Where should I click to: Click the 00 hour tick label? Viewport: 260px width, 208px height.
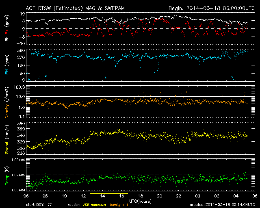[x=197, y=195]
